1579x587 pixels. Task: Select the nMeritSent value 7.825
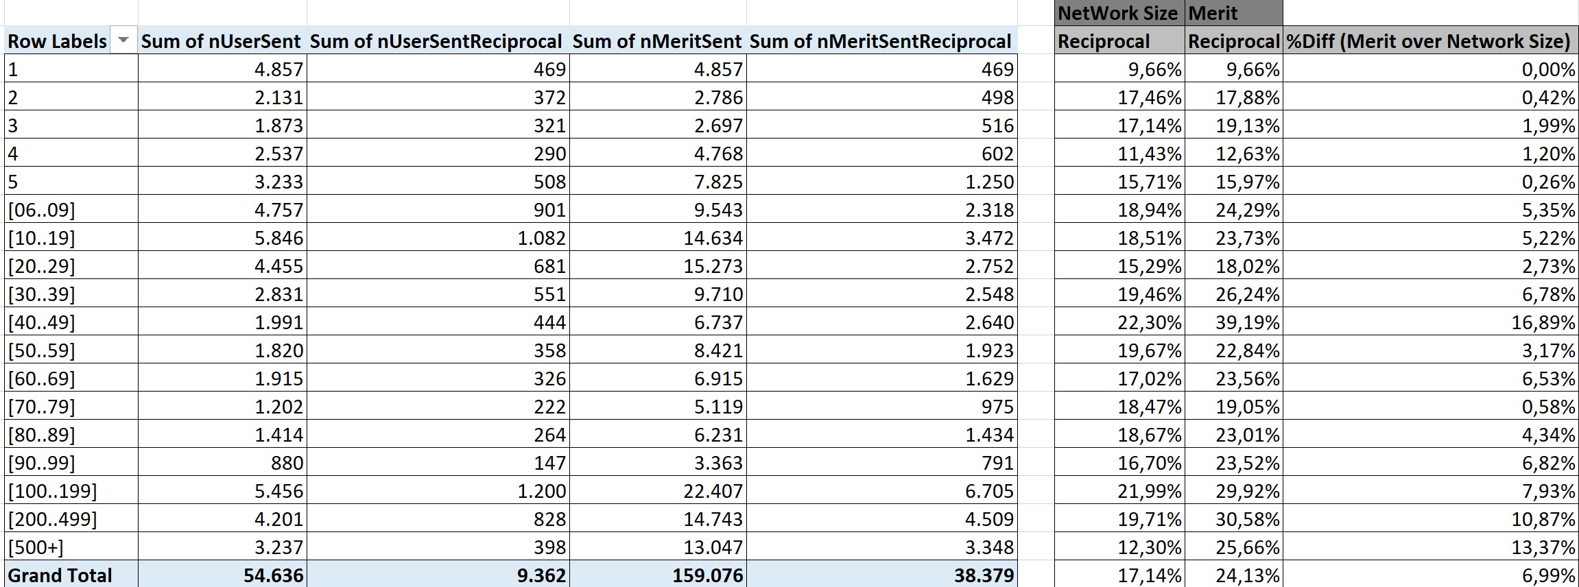point(658,181)
